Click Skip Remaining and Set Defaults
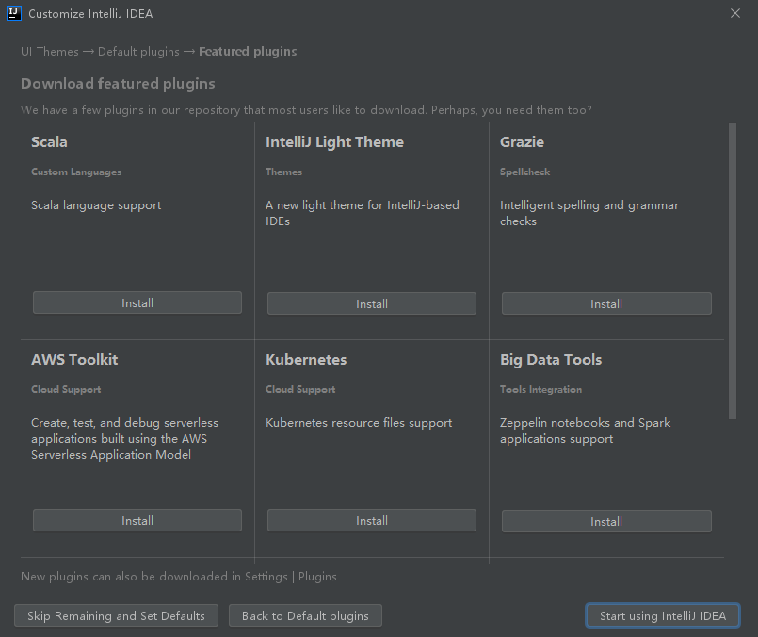 [x=116, y=615]
